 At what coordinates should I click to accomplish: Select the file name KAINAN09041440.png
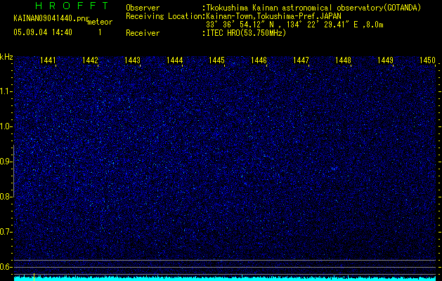click(51, 18)
